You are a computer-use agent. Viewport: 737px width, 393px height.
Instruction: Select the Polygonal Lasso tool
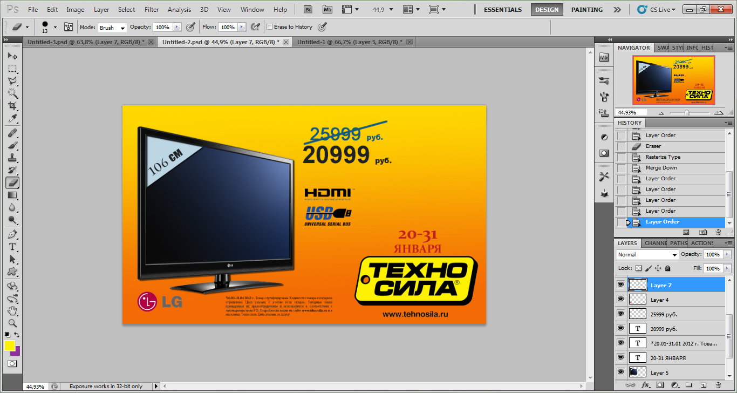click(12, 81)
